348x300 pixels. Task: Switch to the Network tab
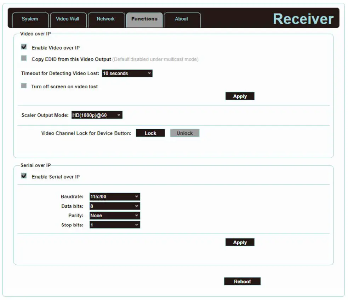click(x=106, y=19)
